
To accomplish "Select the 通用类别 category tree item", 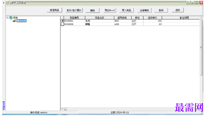I will point(21,21).
